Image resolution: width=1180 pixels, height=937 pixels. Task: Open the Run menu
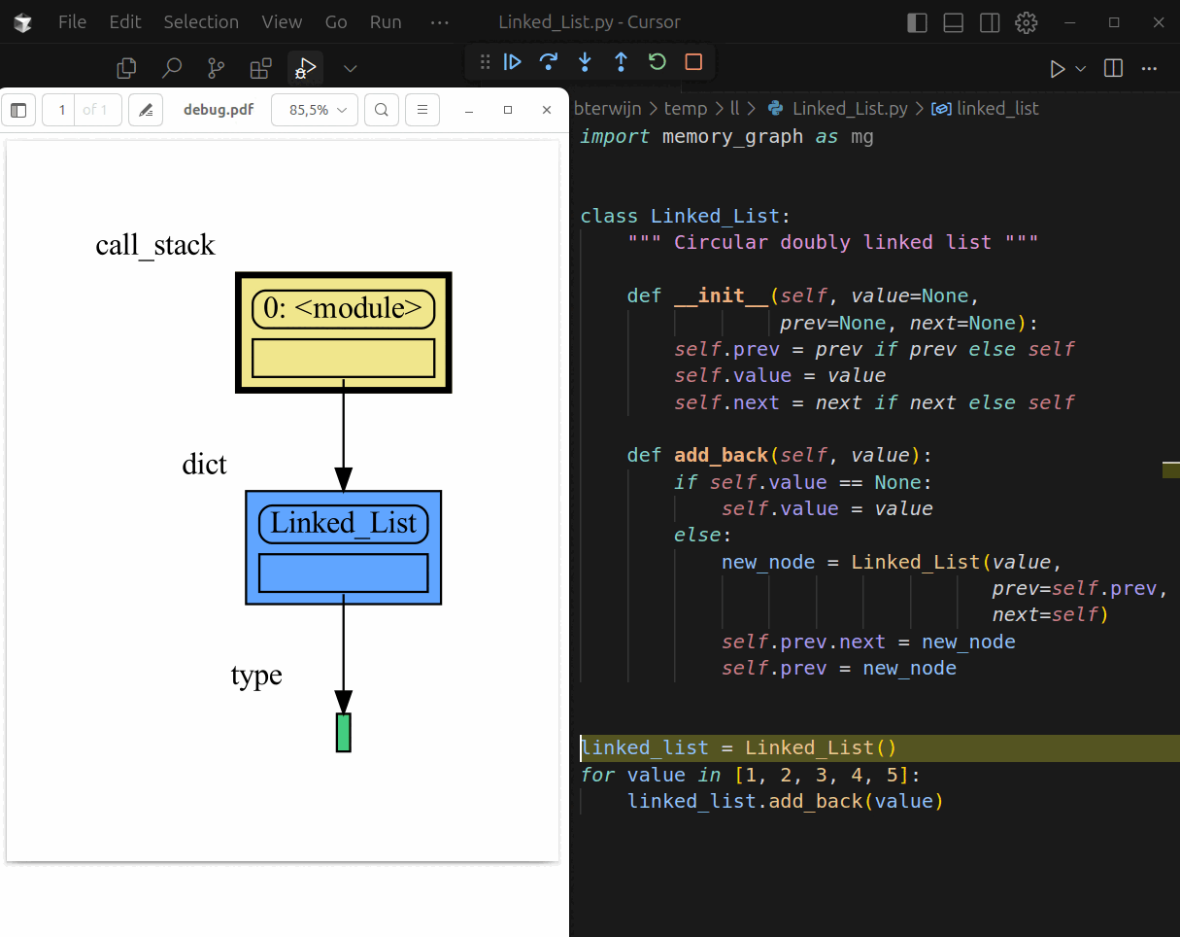point(385,21)
